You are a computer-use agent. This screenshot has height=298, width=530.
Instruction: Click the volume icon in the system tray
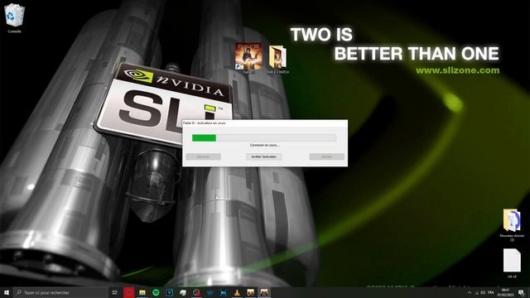tap(483, 292)
